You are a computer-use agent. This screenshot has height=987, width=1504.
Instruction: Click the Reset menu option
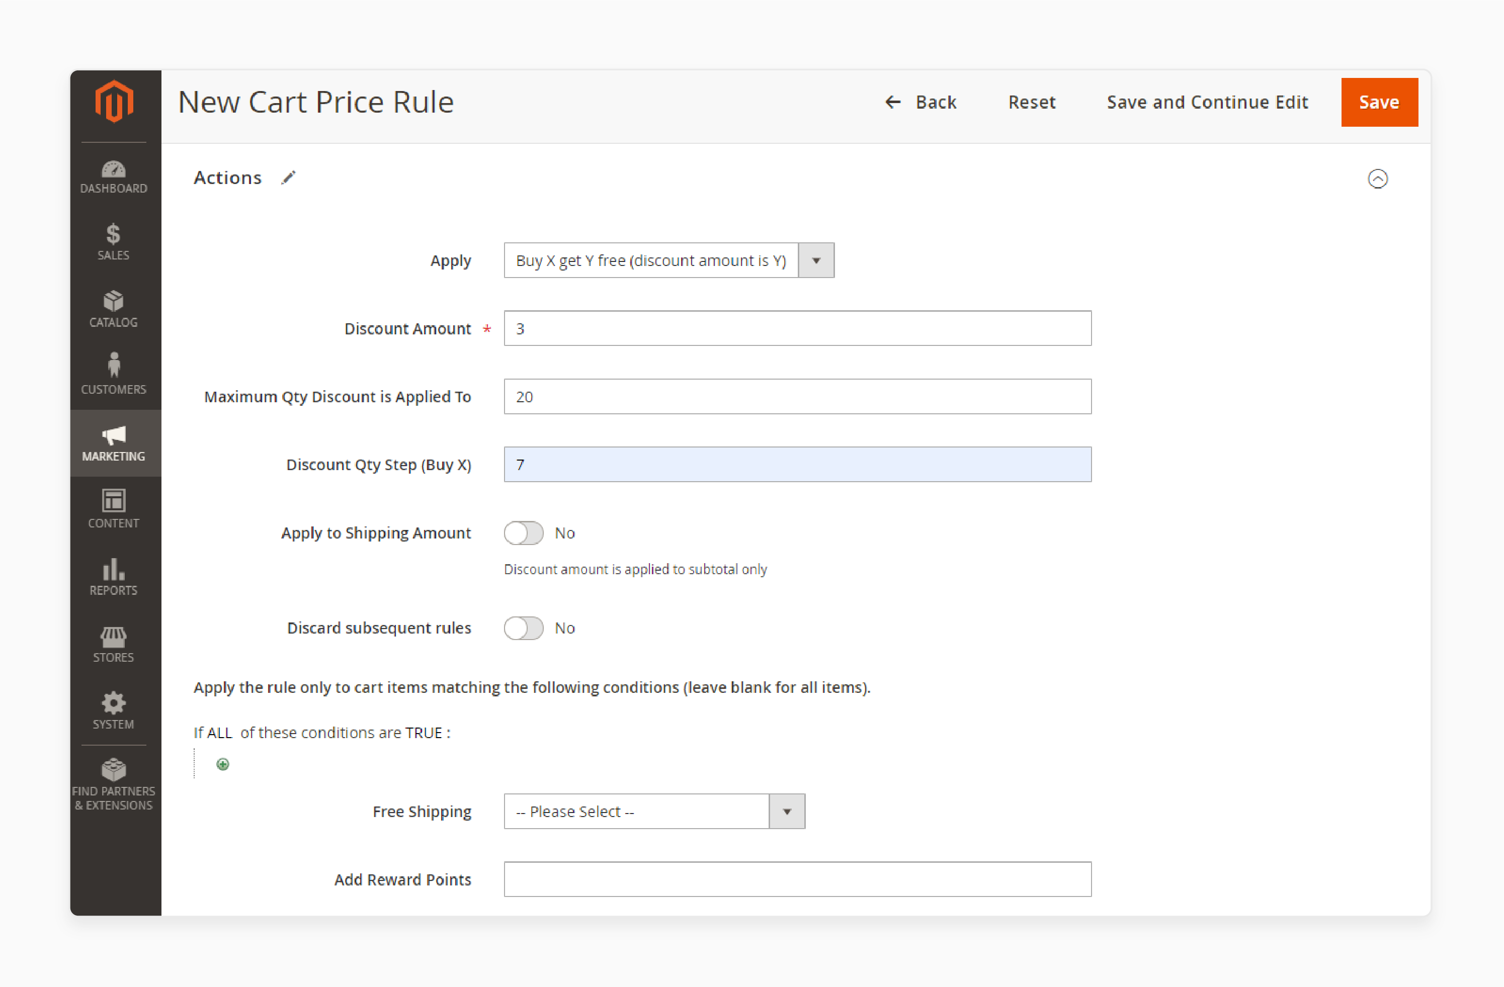coord(1031,102)
